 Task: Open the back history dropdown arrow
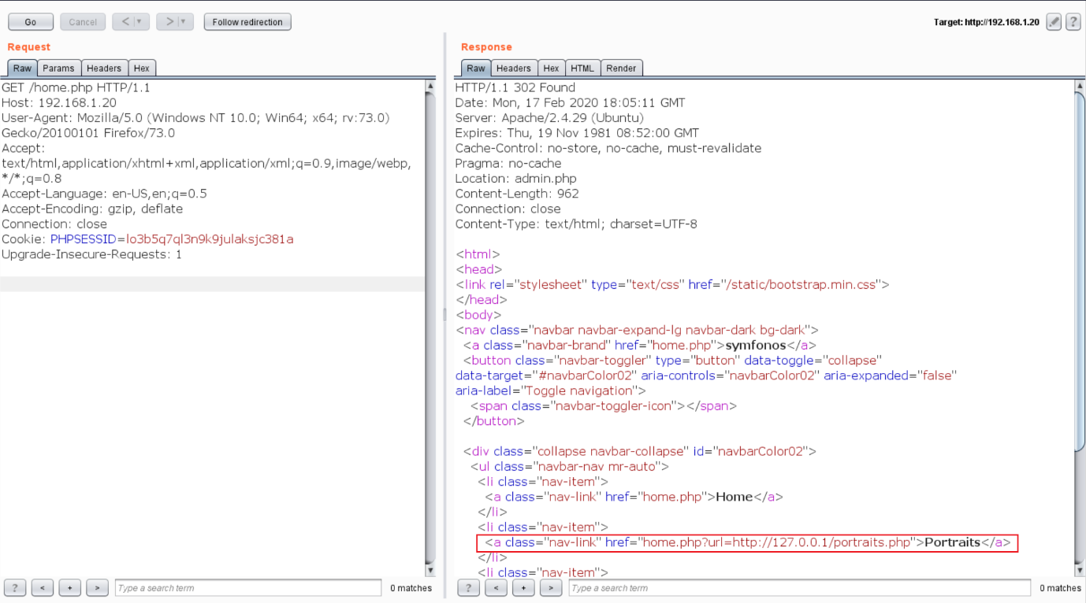point(140,22)
